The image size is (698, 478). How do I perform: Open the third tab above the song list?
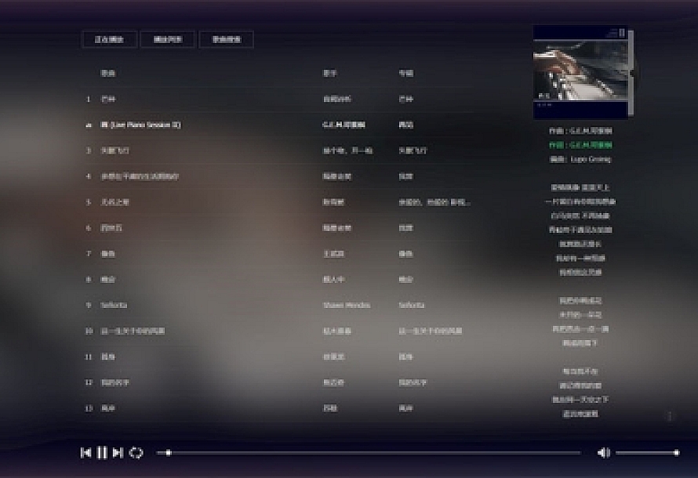(226, 39)
